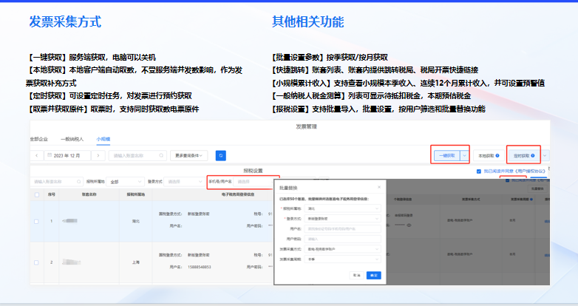Screen dimensions: 578x306
Task: Switch to the 全部企业 tab
Action: click(x=40, y=138)
